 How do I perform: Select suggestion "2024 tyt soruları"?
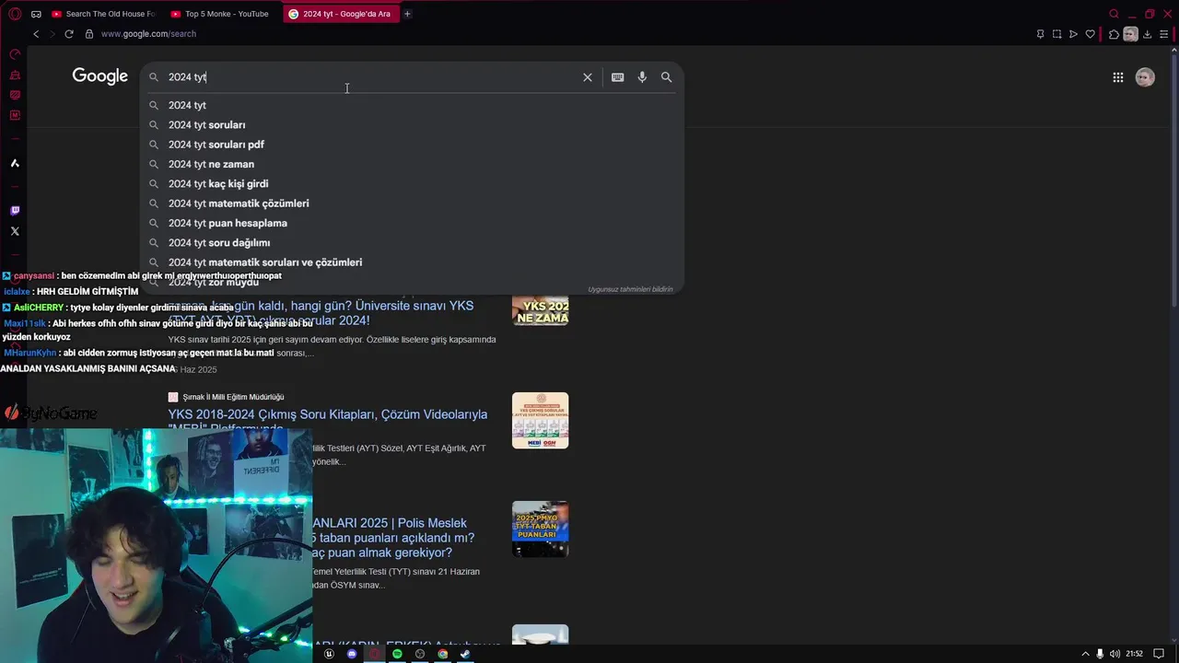(412, 125)
